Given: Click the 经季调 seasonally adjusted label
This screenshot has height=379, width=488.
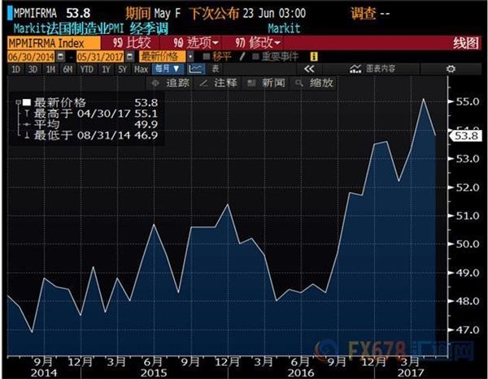Looking at the screenshot, I should pos(149,28).
